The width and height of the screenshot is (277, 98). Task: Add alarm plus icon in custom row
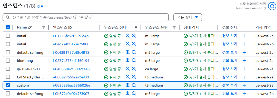tap(244, 85)
